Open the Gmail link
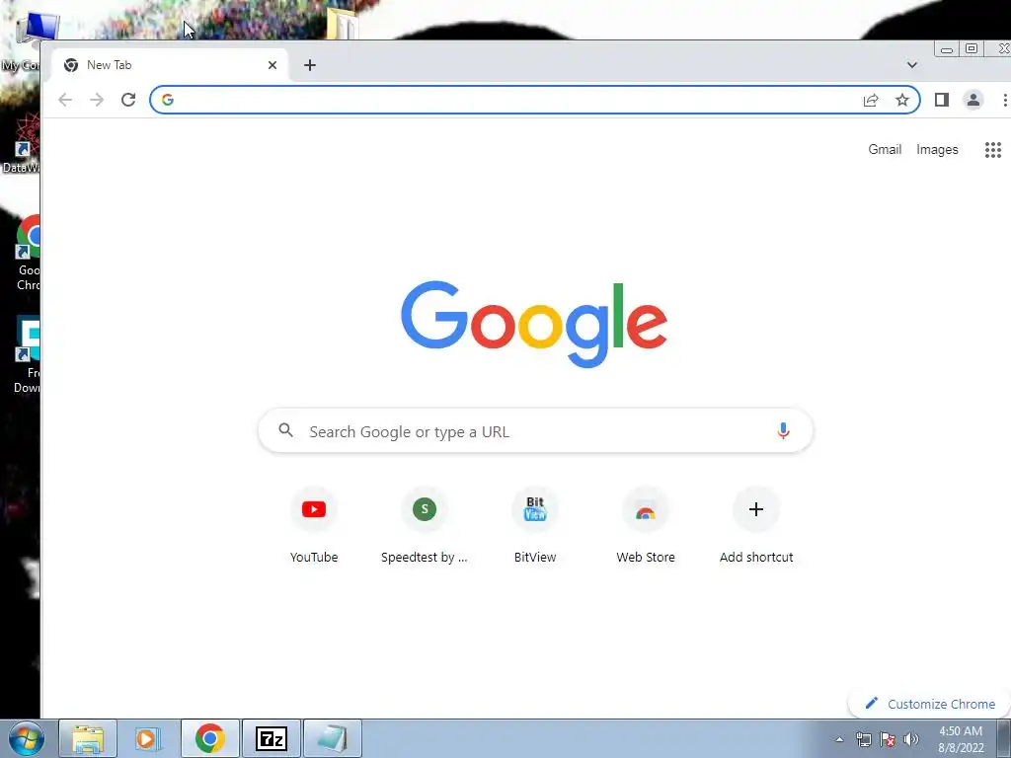This screenshot has height=758, width=1011. 885,150
